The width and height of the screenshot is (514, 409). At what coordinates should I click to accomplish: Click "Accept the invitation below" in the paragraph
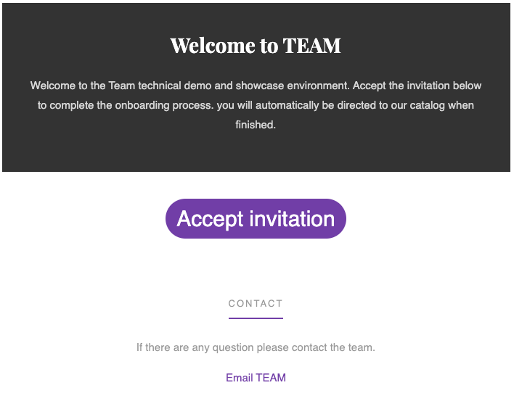coord(417,86)
